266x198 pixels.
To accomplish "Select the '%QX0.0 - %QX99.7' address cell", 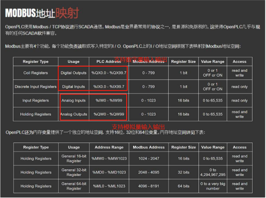I will click(109, 73).
